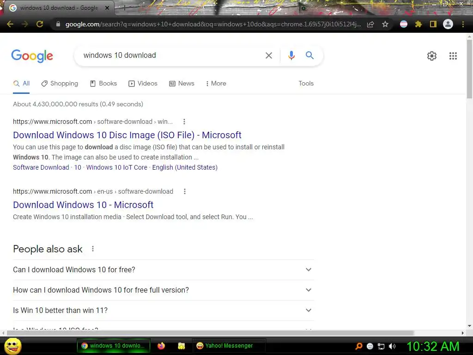Open options for the ISO File result

(184, 122)
